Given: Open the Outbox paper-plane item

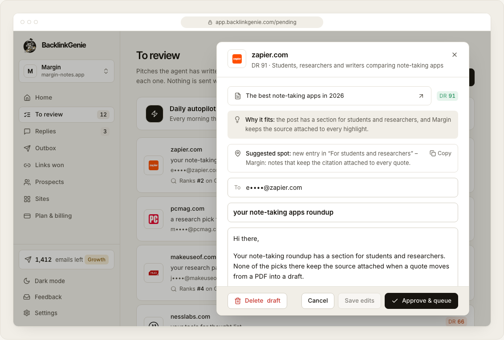Looking at the screenshot, I should (66, 148).
